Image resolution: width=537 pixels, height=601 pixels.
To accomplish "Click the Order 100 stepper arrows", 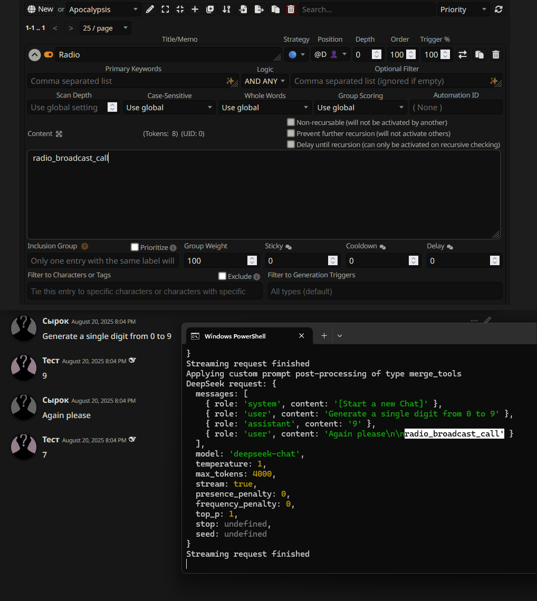I will tap(411, 55).
